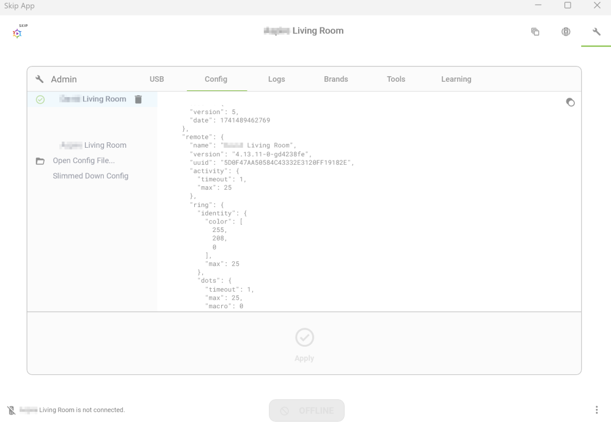Click the folder icon next to Open Config File

[40, 161]
